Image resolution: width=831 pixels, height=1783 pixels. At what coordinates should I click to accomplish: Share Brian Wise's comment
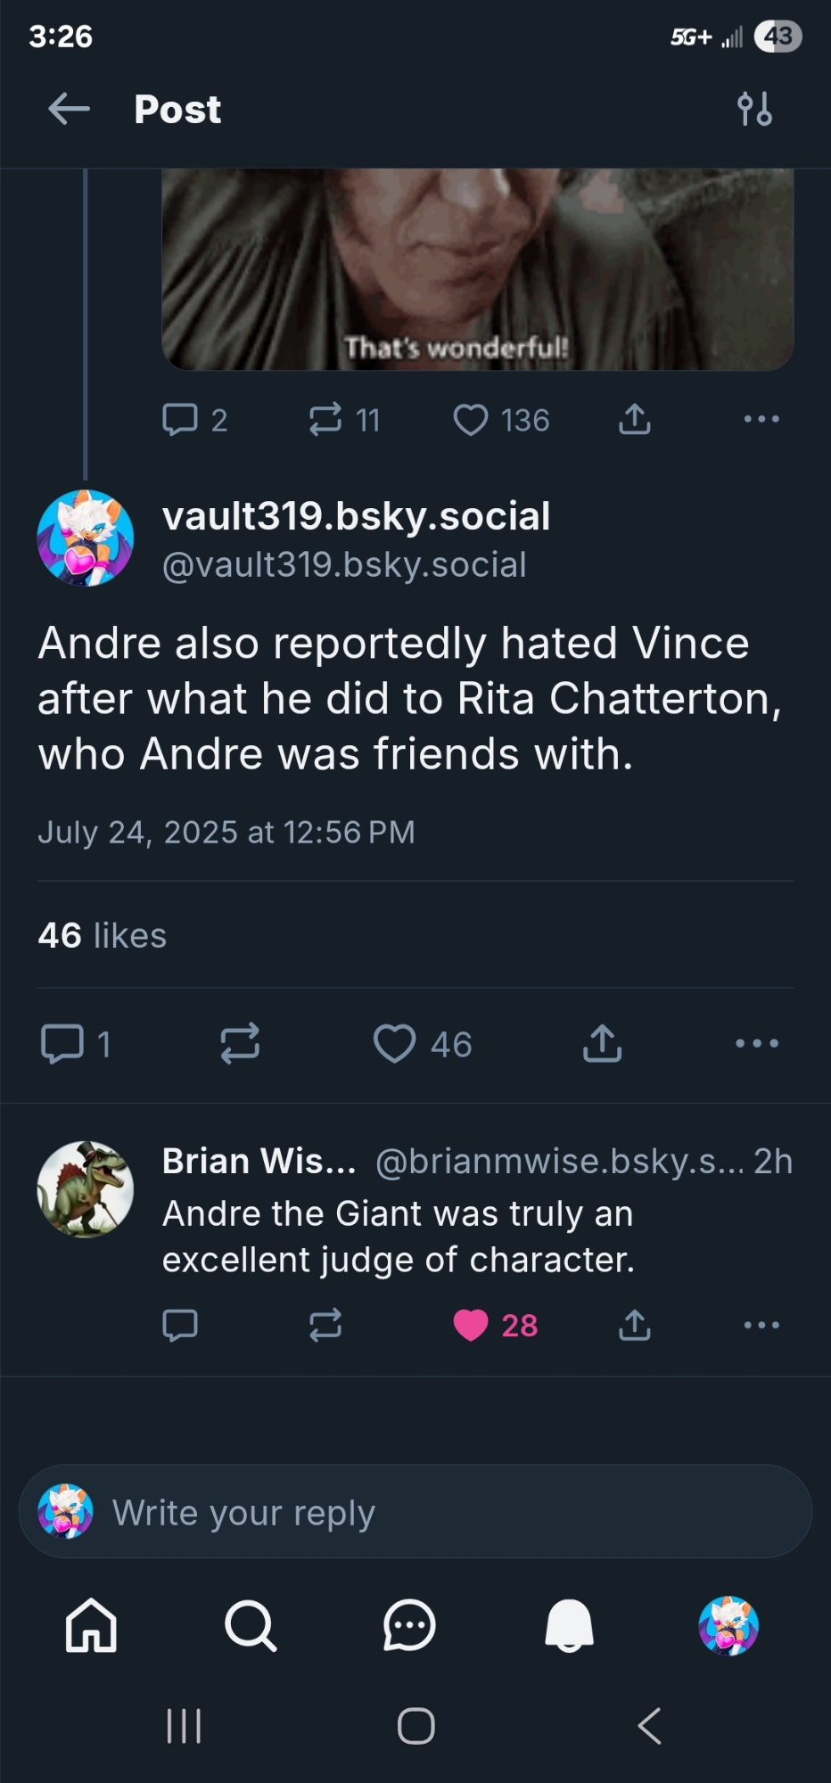tap(634, 1326)
